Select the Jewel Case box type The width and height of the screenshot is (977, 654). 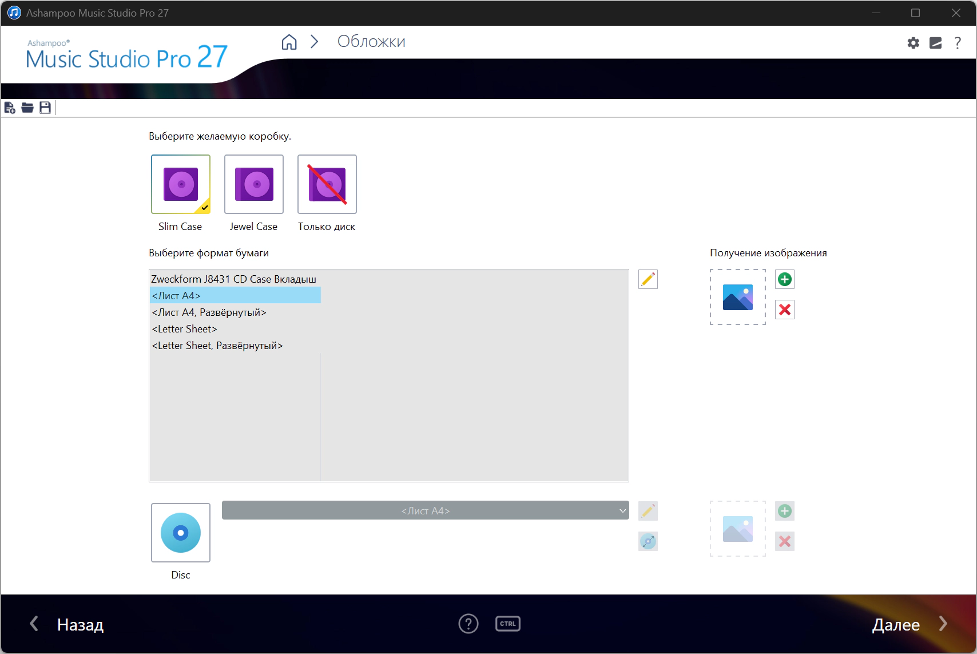pyautogui.click(x=254, y=184)
